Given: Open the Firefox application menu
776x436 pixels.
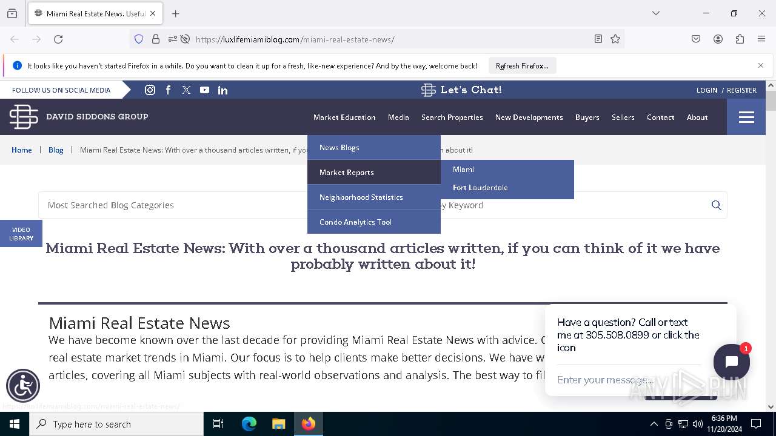Looking at the screenshot, I should tap(761, 39).
